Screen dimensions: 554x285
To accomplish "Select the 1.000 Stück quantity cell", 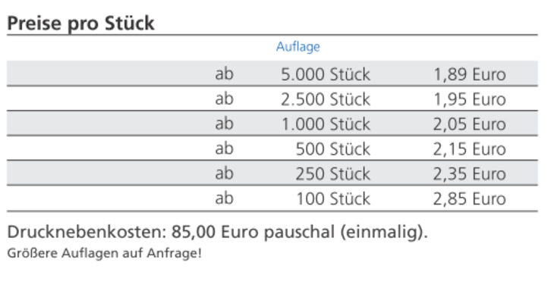I will click(326, 124).
